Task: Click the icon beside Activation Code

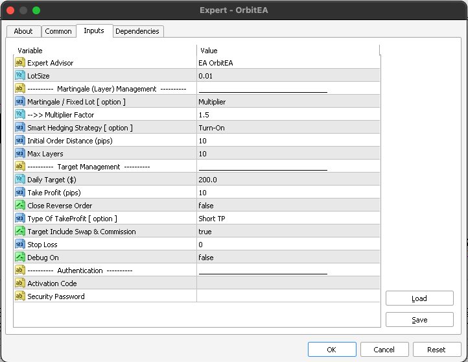Action: pyautogui.click(x=19, y=284)
